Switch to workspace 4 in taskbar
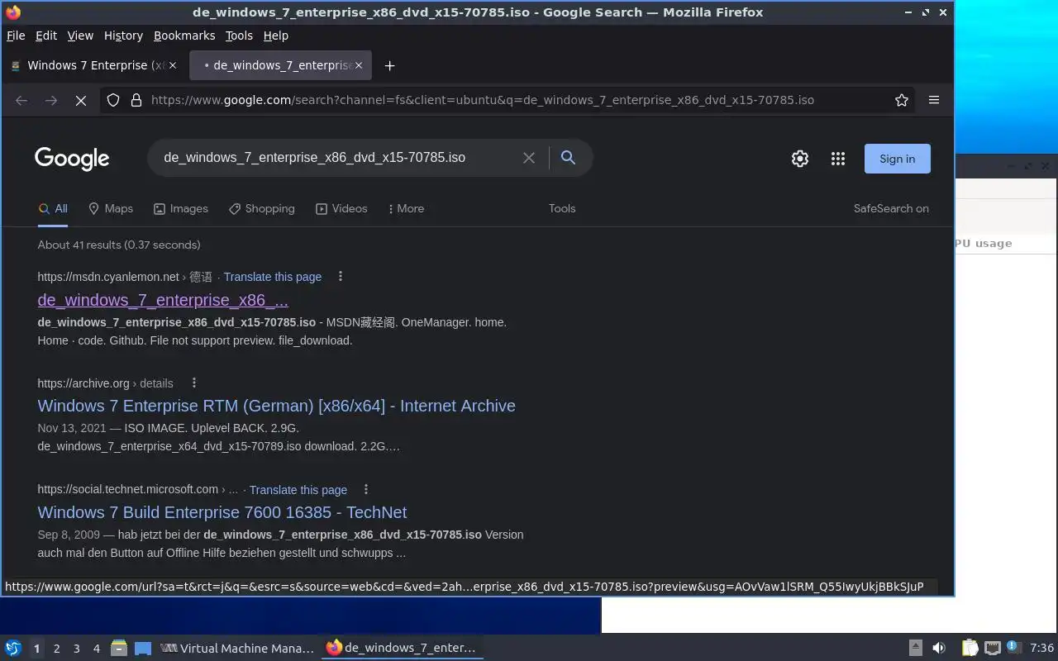The image size is (1058, 661). [96, 649]
